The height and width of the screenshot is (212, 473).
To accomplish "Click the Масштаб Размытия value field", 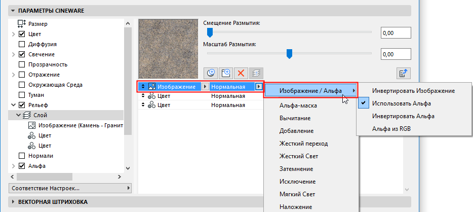I will pos(396,54).
